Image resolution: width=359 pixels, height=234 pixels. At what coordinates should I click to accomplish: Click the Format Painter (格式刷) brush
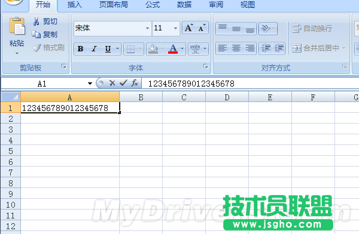point(36,48)
